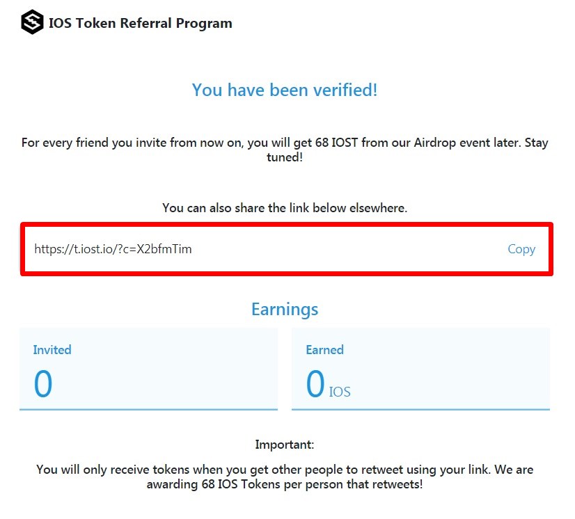Click the IOS Token hexagon logo icon
Viewport: 575px width, 519px height.
point(32,22)
